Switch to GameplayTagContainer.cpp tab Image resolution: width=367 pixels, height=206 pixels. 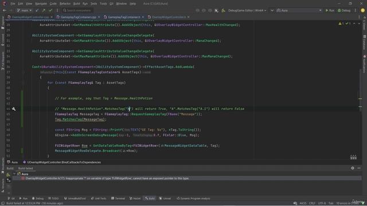coord(78,17)
